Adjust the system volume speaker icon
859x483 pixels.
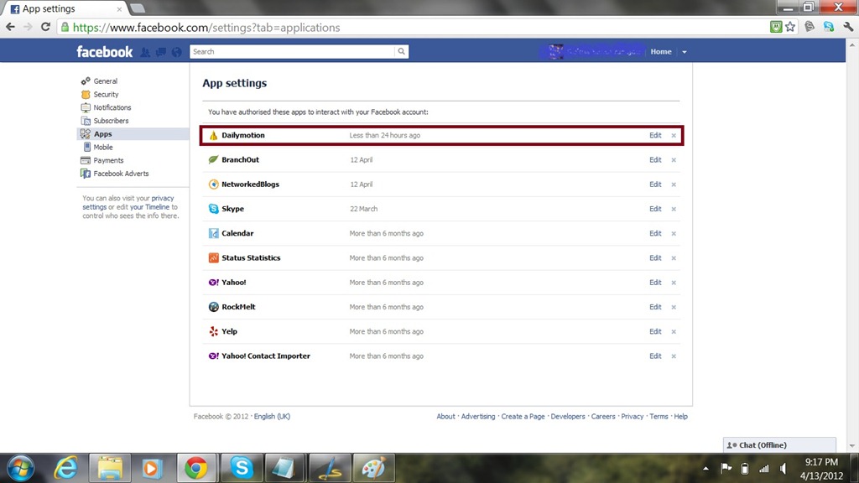coord(783,468)
